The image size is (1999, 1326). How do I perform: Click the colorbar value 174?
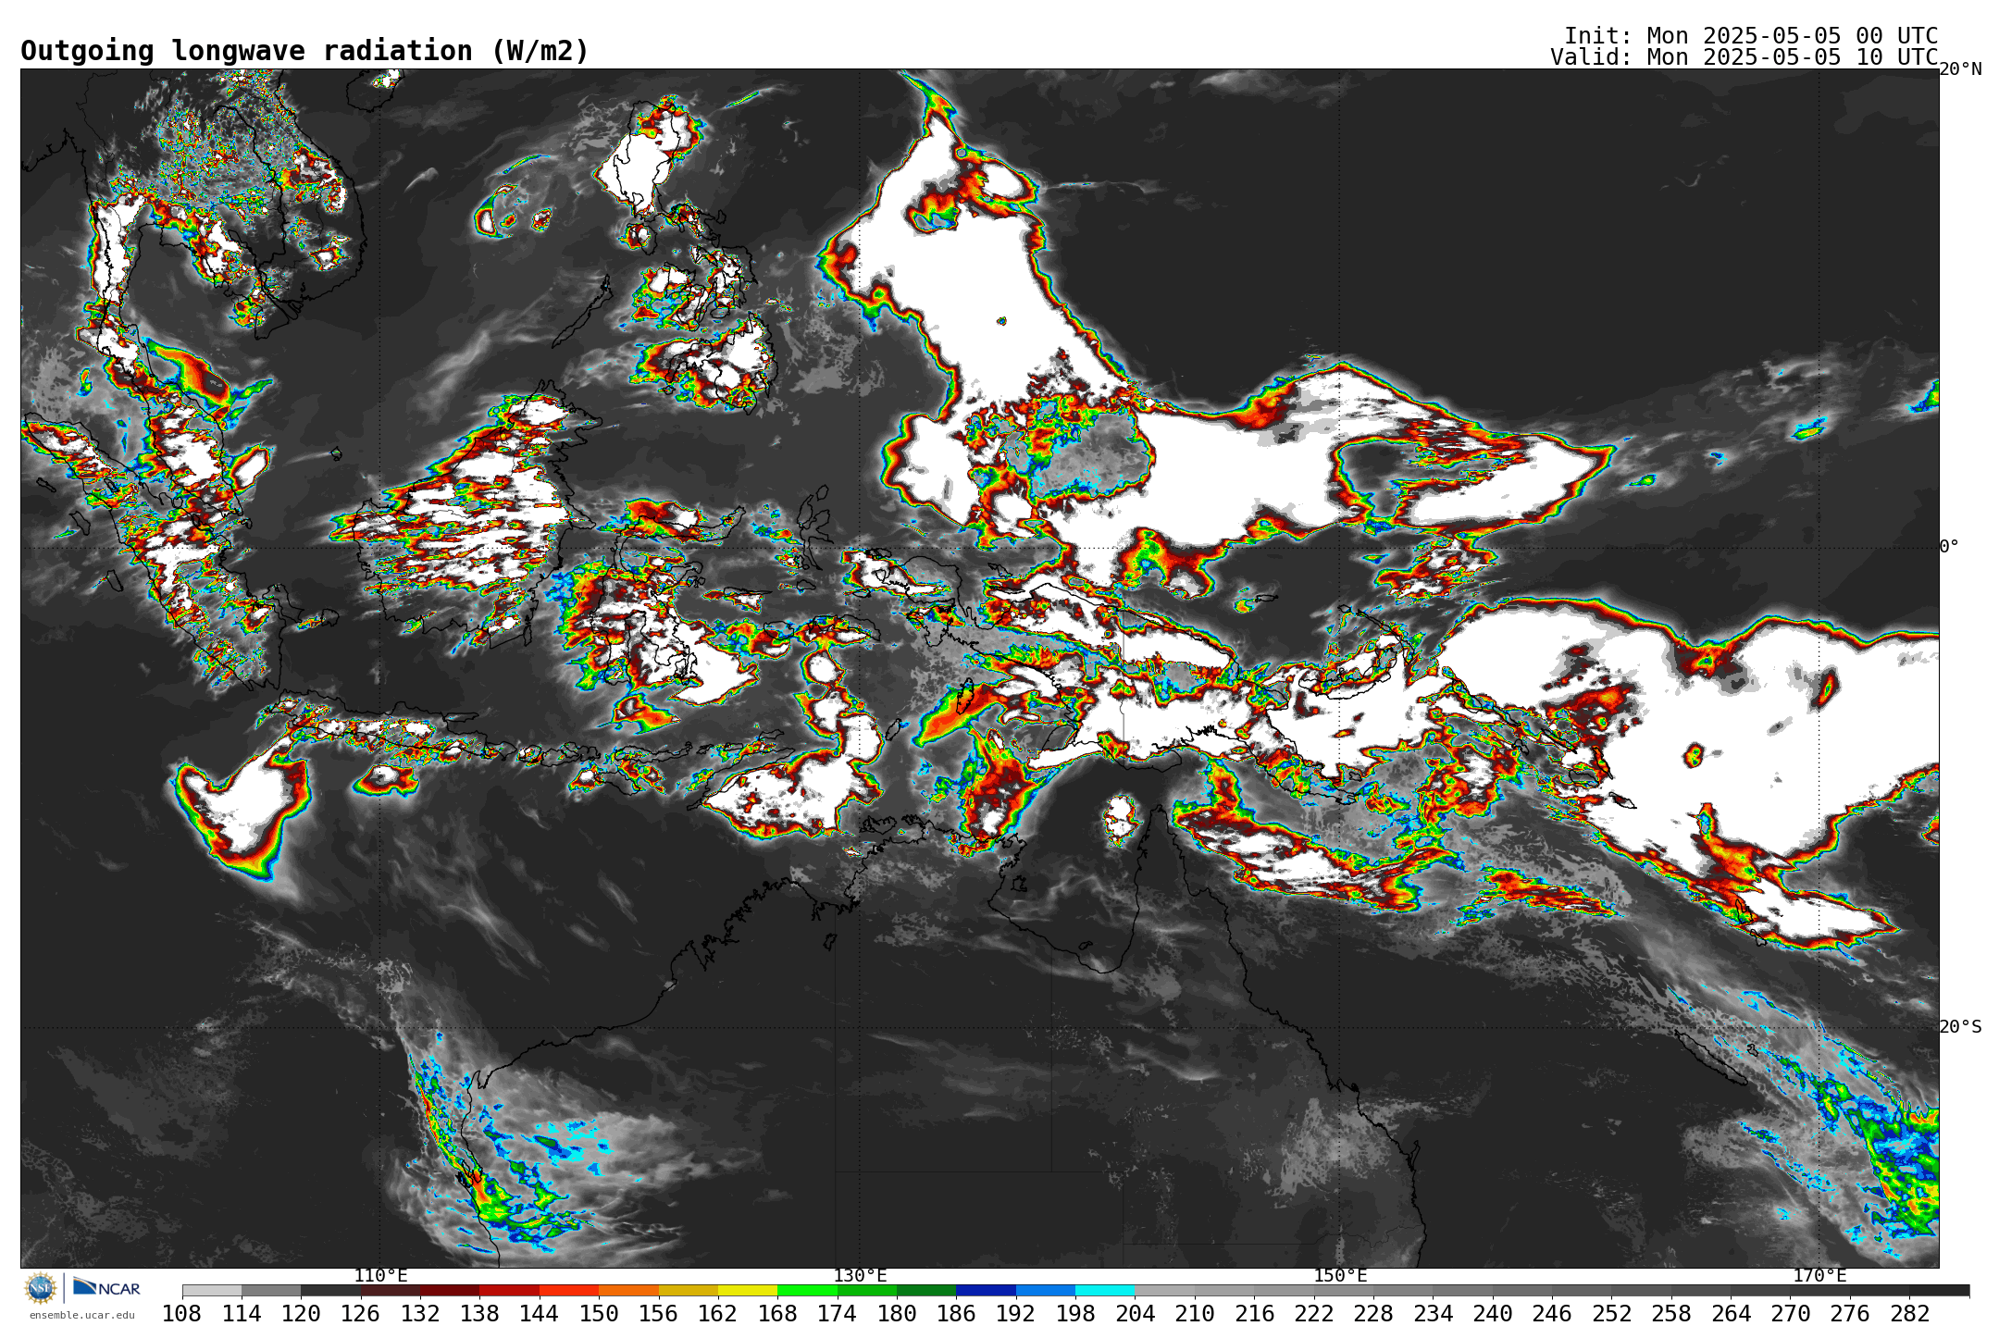pos(837,1314)
